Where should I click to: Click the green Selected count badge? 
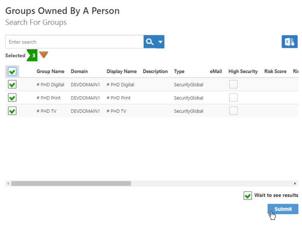(x=33, y=56)
